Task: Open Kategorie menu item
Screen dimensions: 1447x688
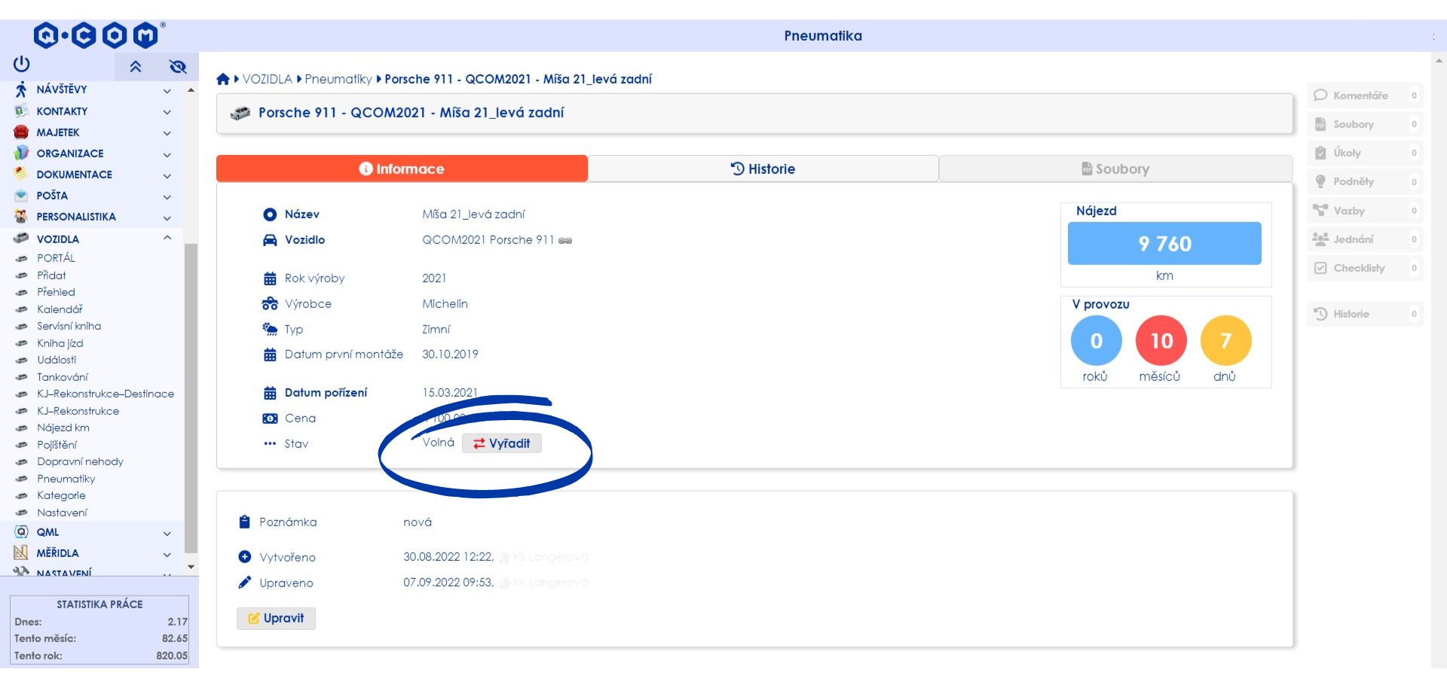Action: click(x=61, y=495)
